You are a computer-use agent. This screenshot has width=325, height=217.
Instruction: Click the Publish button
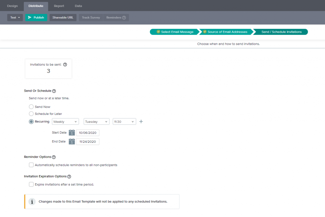[x=36, y=17]
